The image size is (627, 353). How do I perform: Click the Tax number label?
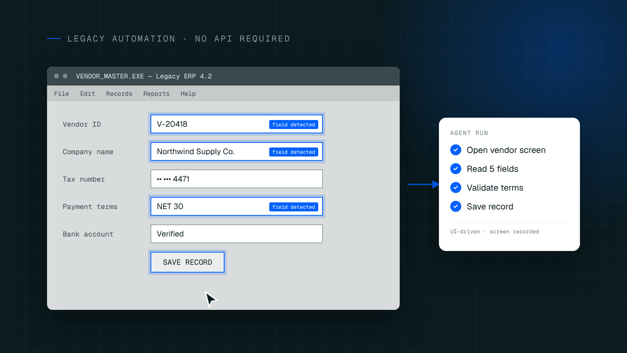[x=84, y=179]
